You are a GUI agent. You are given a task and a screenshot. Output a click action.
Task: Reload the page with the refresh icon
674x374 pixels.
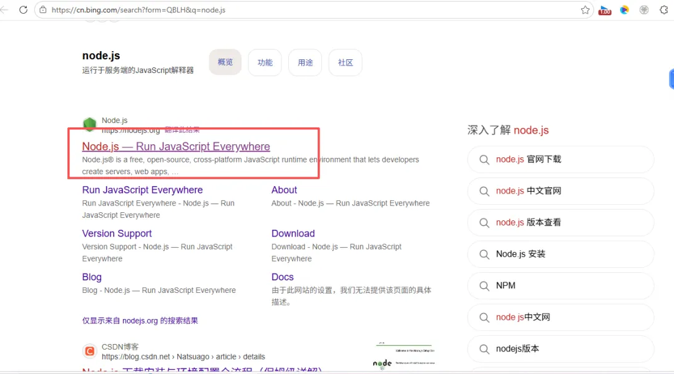coord(23,9)
